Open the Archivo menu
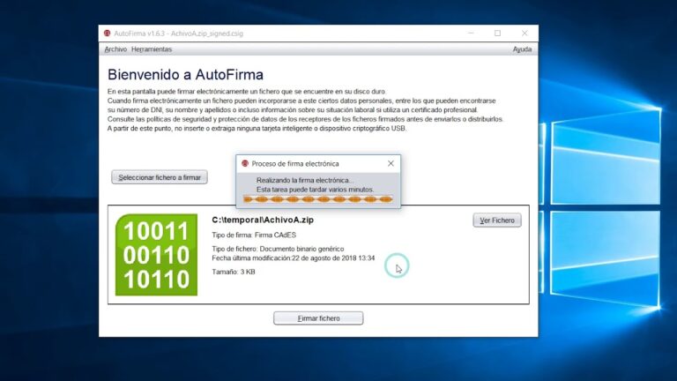Image resolution: width=677 pixels, height=381 pixels. coord(115,49)
